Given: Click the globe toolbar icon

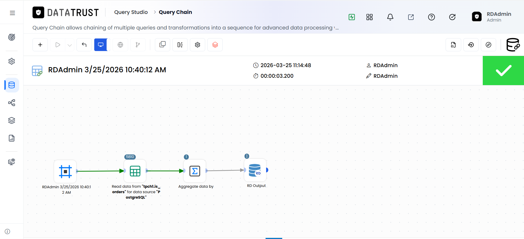Looking at the screenshot, I should coord(120,45).
